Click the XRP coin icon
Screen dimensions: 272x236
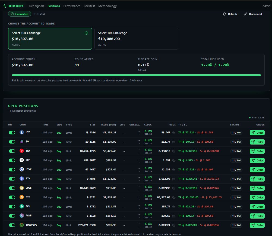point(22,160)
